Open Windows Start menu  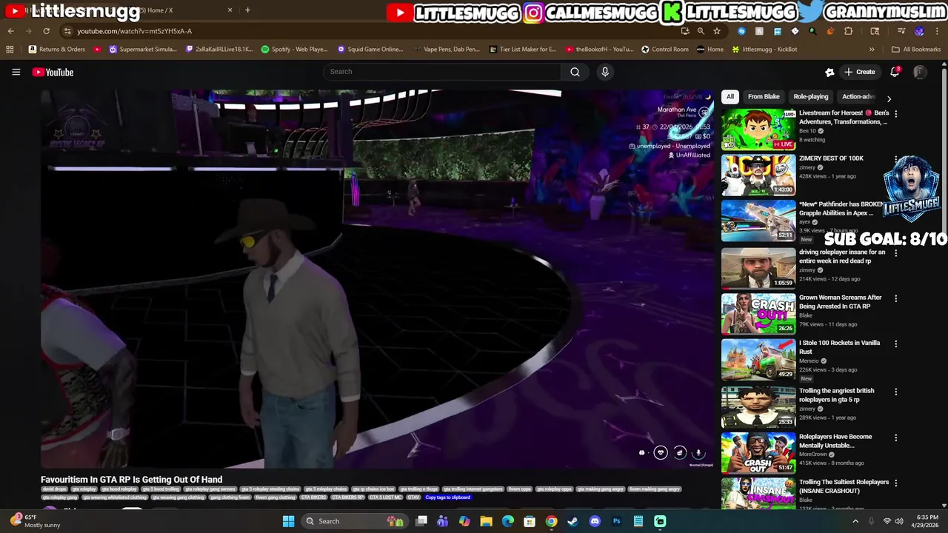pyautogui.click(x=288, y=521)
